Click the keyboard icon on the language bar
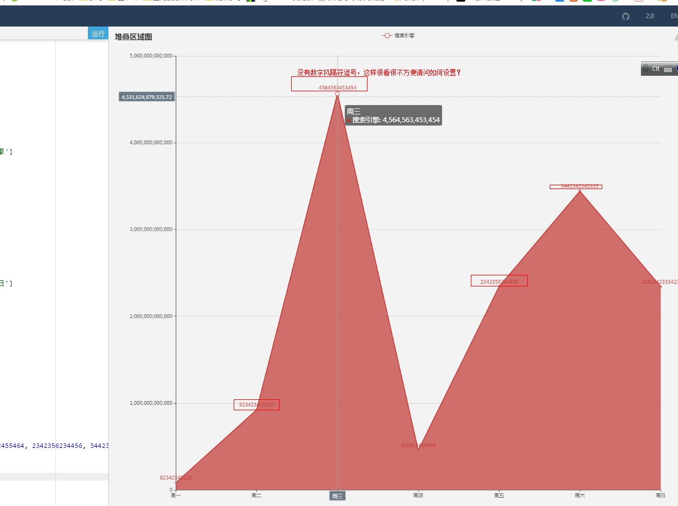Image resolution: width=678 pixels, height=506 pixels. pyautogui.click(x=668, y=69)
